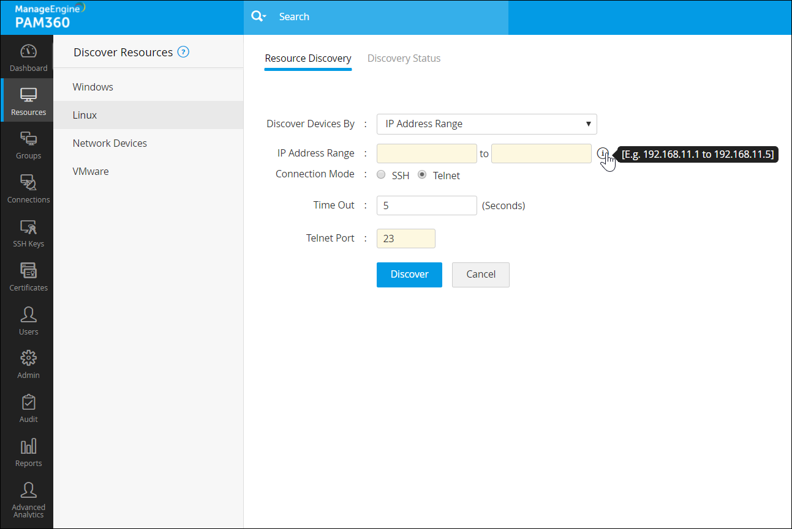View Reports using the sidebar icon
The image size is (792, 529).
[x=28, y=451]
